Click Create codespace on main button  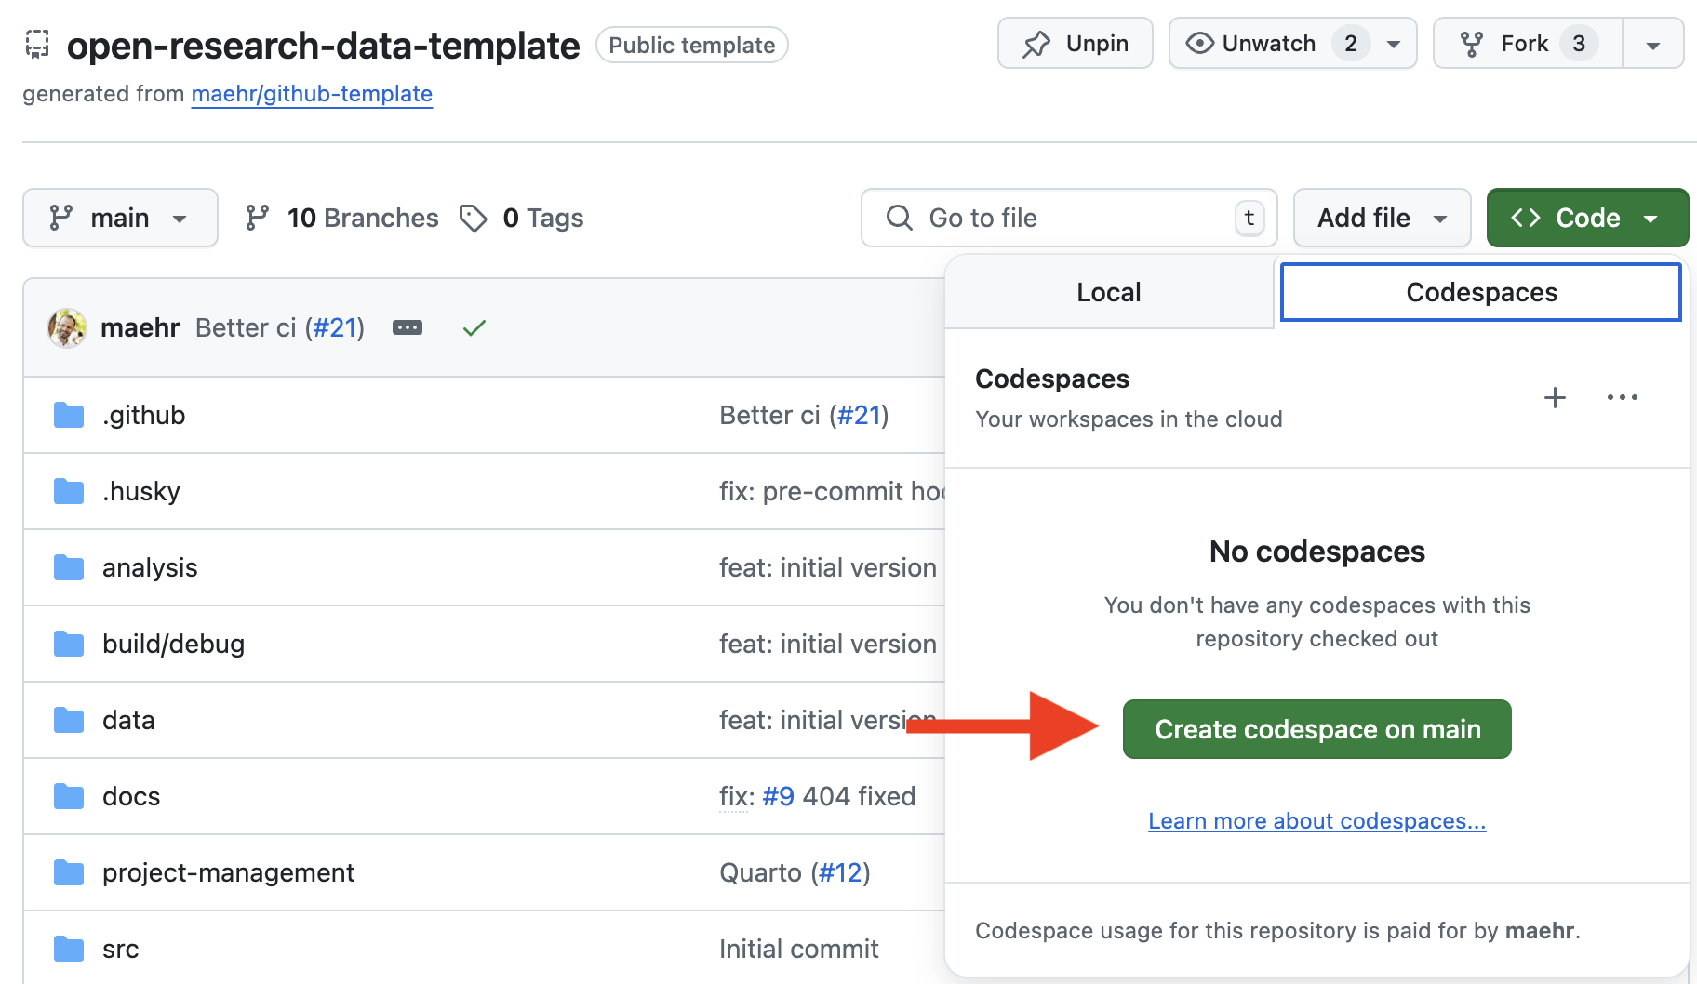point(1316,729)
